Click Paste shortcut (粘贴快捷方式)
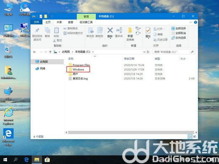 [x=73, y=33]
